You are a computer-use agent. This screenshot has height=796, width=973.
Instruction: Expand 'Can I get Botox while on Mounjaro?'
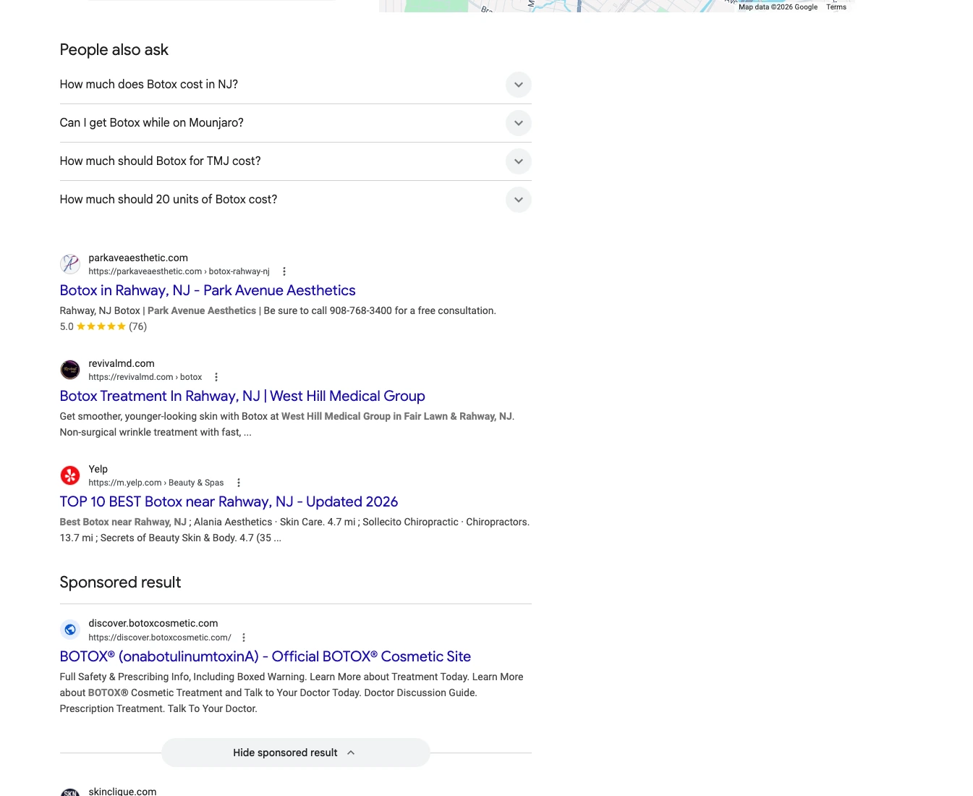click(295, 123)
